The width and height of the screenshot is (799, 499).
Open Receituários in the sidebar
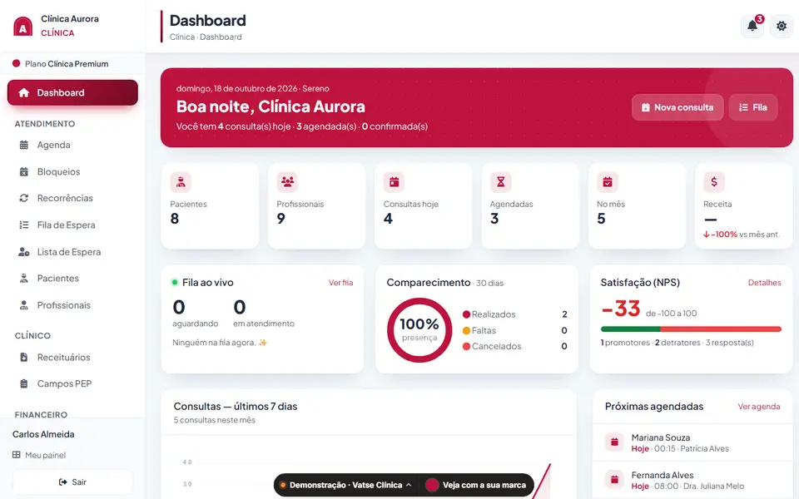click(x=72, y=358)
